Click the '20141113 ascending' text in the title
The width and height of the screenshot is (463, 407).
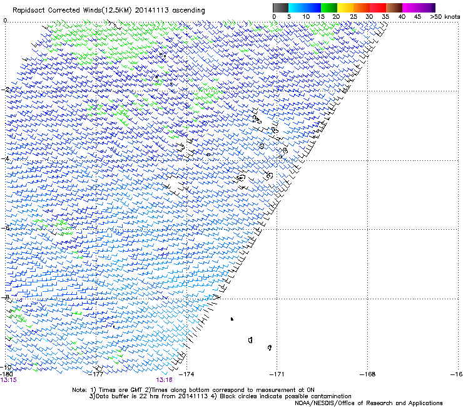tap(170, 10)
